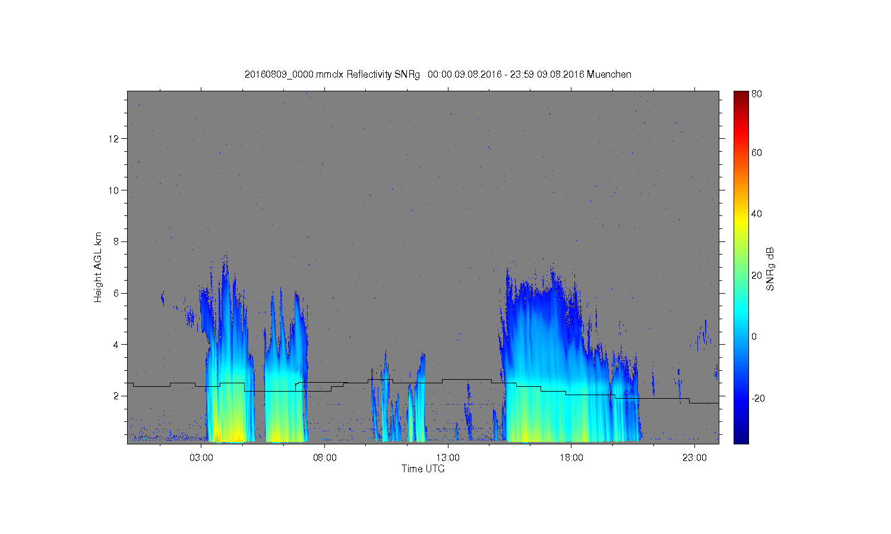Click the colorbar value label 20
The height and width of the screenshot is (534, 891).
pyautogui.click(x=757, y=275)
